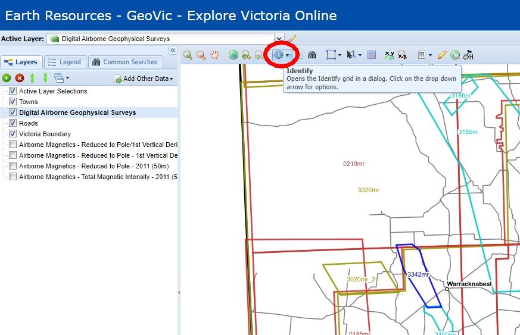
Task: Activate the Pan hand tool
Action: click(214, 55)
